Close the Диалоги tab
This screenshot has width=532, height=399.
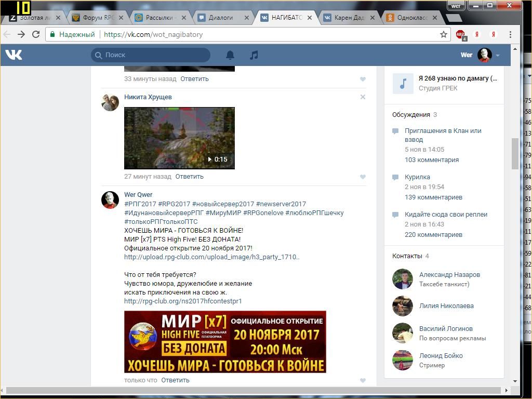point(247,18)
